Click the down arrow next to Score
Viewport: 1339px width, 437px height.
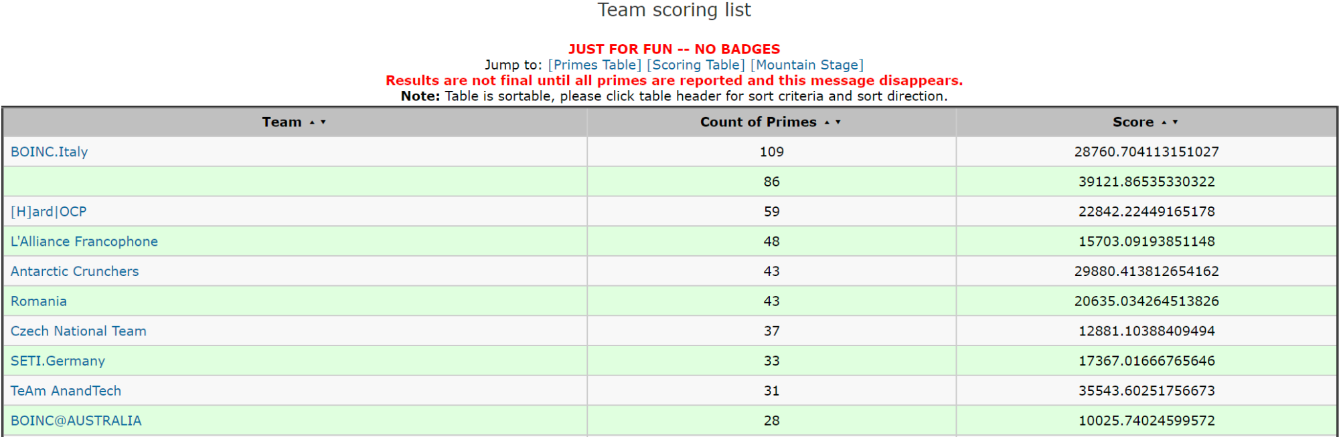point(1175,122)
